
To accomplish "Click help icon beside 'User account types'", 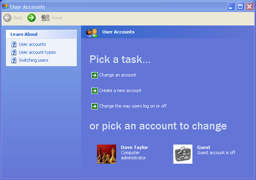I will pos(14,52).
